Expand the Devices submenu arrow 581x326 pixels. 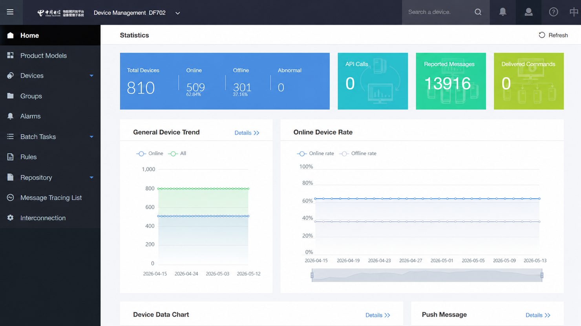coord(91,76)
